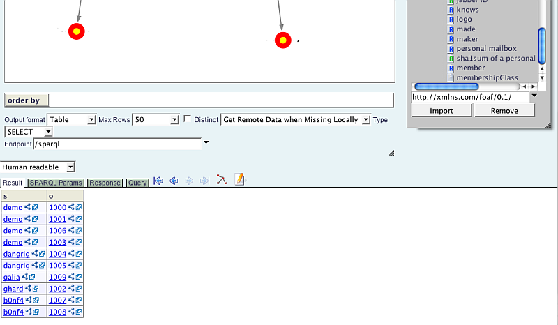Image resolution: width=558 pixels, height=325 pixels.
Task: Switch to the Response tab
Action: tap(105, 183)
